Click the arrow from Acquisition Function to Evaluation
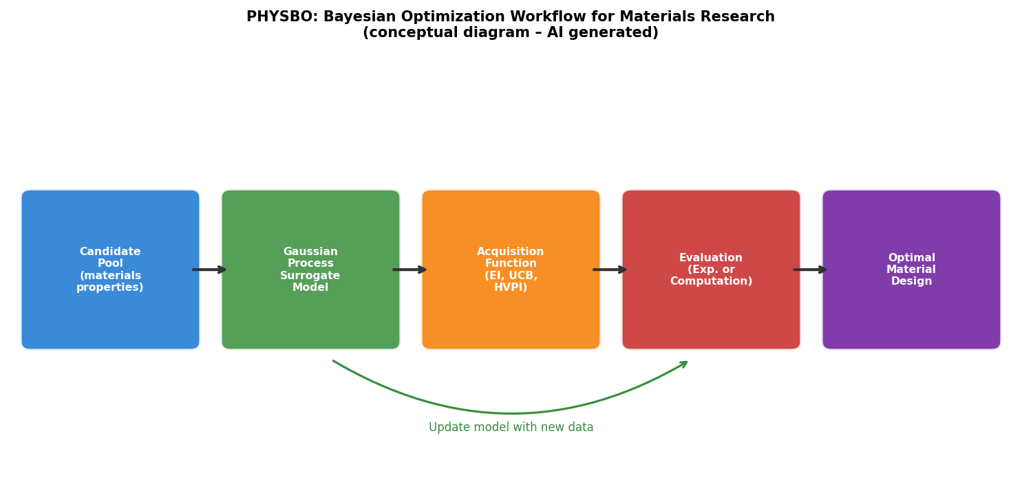1022x504 pixels. pos(610,270)
